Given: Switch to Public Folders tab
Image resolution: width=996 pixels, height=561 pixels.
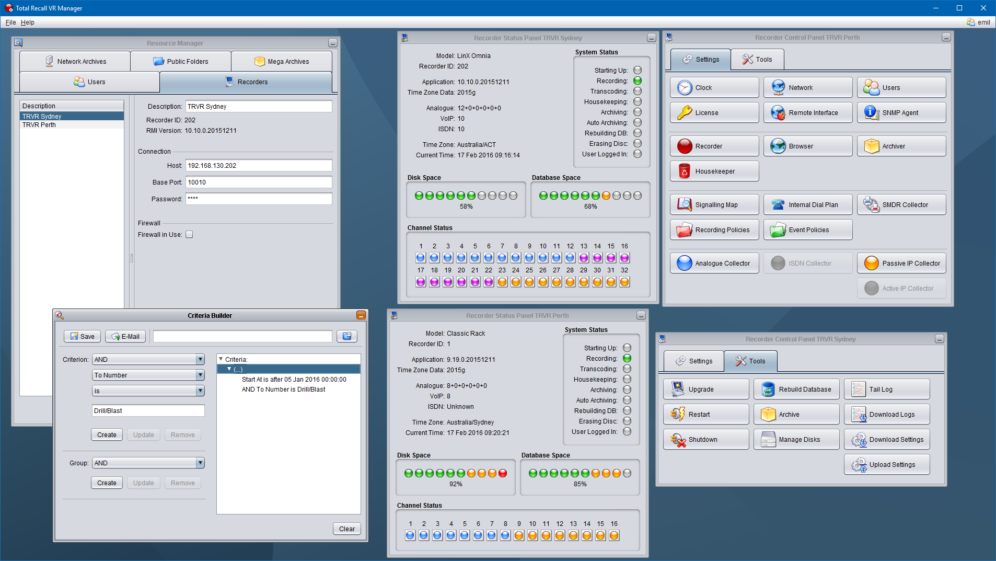Looking at the screenshot, I should tap(181, 62).
